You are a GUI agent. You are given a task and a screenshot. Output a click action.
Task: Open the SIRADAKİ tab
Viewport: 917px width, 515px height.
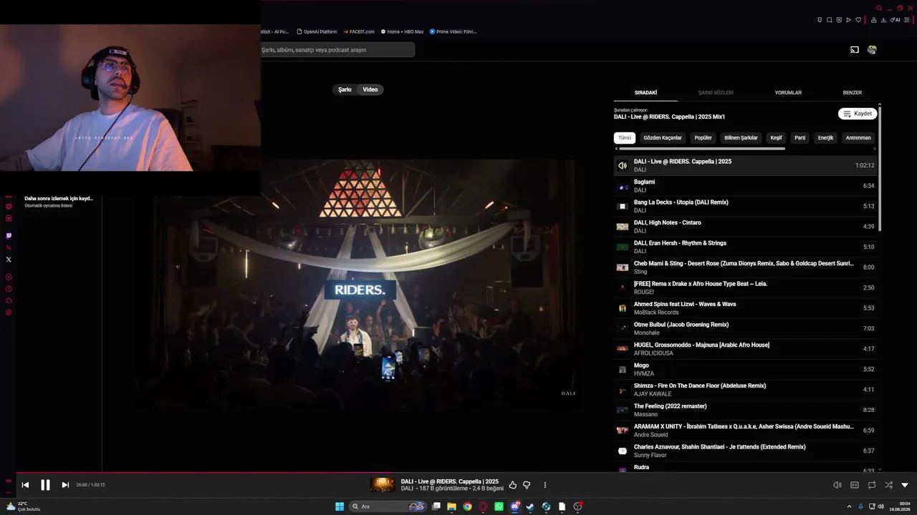(645, 92)
